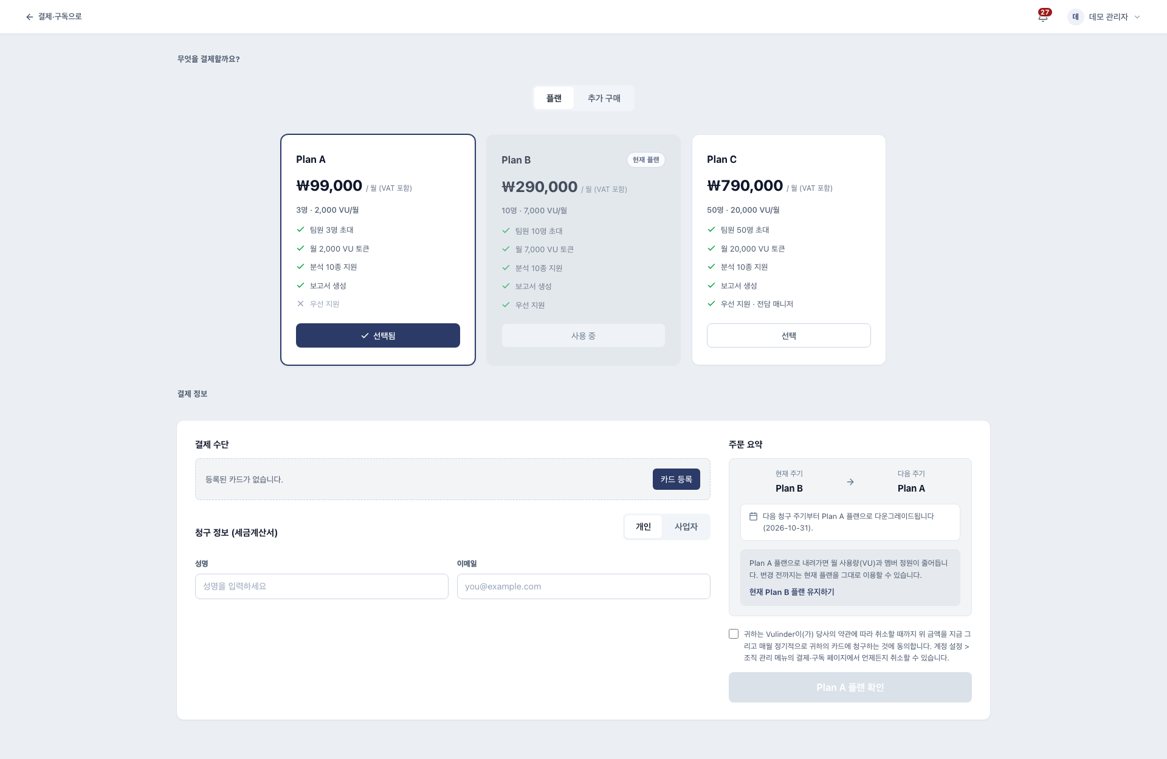Click the check icon beside 우선 지원 · 전담 매니저

pyautogui.click(x=711, y=304)
